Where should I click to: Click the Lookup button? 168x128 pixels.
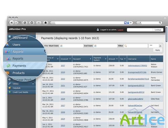pyautogui.click(x=158, y=30)
